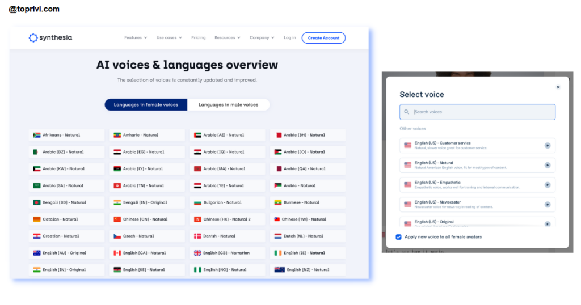Click the China flag beside Chinese (CN)

[117, 219]
